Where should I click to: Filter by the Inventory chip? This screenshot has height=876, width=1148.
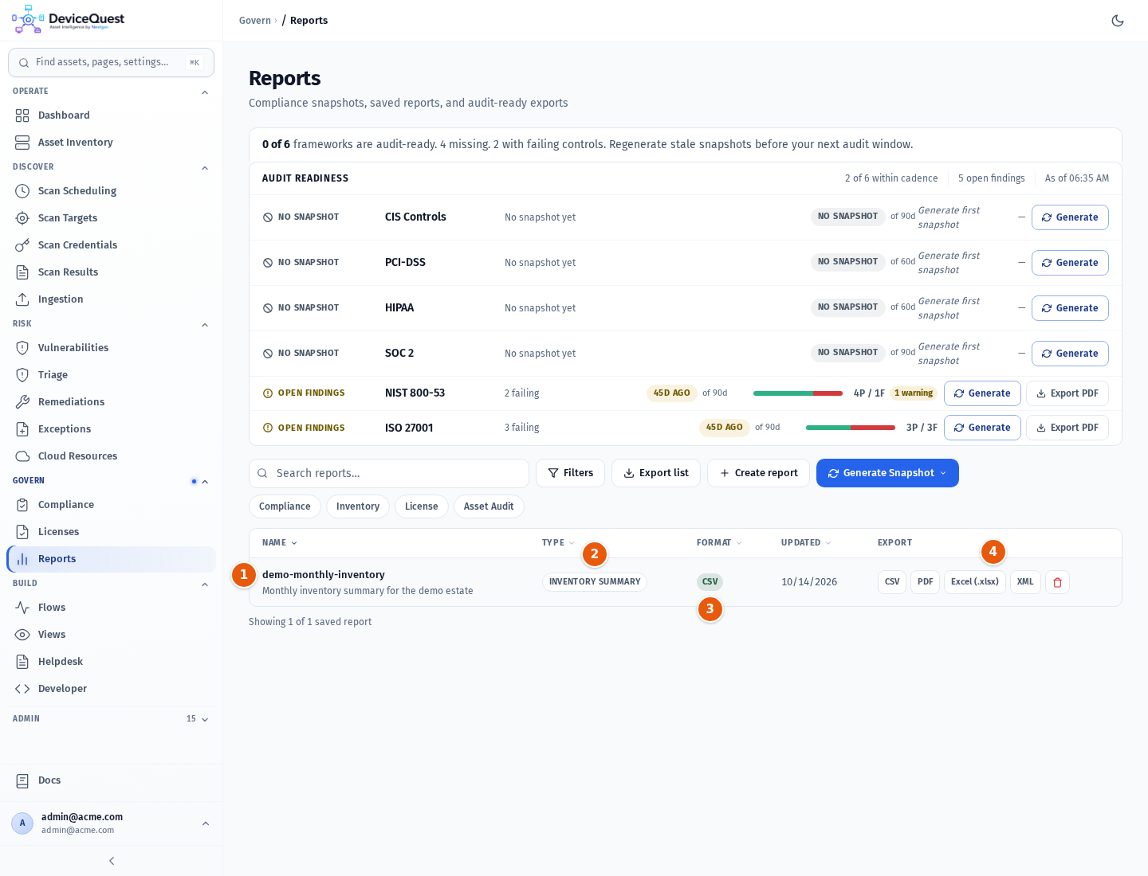[358, 506]
